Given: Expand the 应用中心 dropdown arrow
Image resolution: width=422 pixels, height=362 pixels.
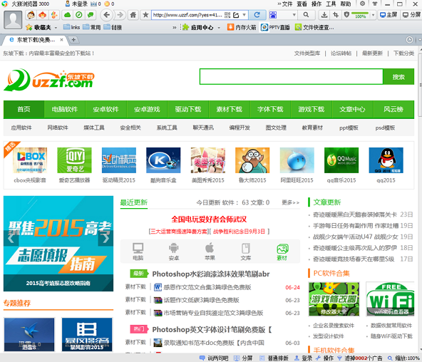Looking at the screenshot, I should (x=219, y=28).
